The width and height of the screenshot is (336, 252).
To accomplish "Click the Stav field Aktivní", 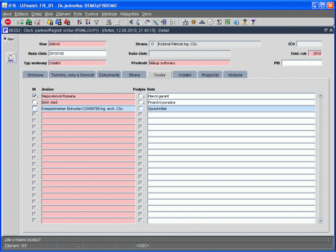I will tap(77, 44).
